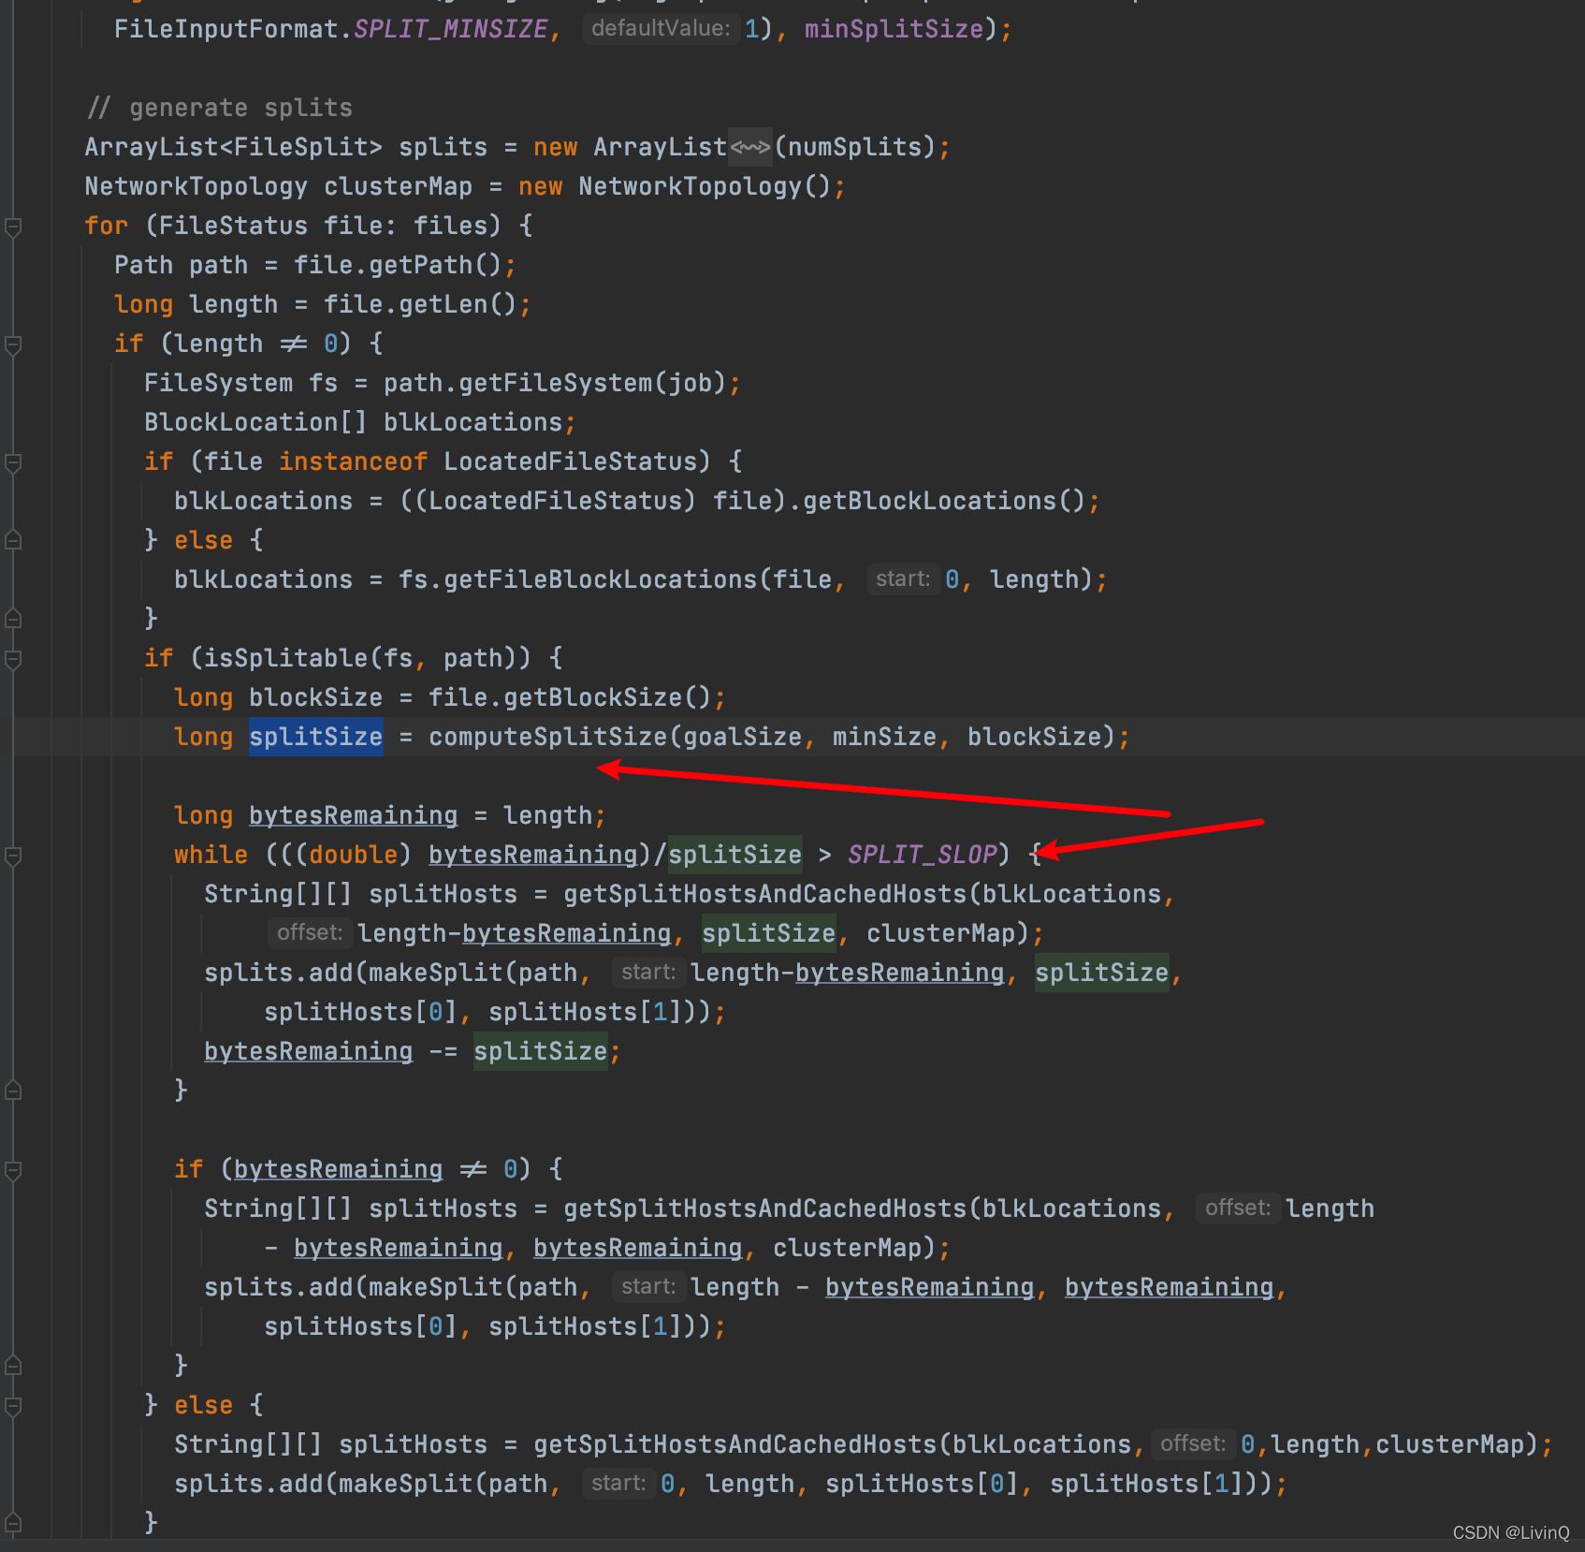
Task: Click getSplitHostsAndCachedHosts inside the while loop
Action: [x=764, y=894]
